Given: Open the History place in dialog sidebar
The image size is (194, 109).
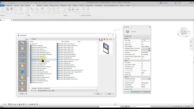Looking at the screenshot, I should click(x=22, y=44).
